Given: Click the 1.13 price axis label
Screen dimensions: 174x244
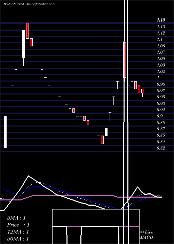Looking at the screenshot, I should pos(161,27).
